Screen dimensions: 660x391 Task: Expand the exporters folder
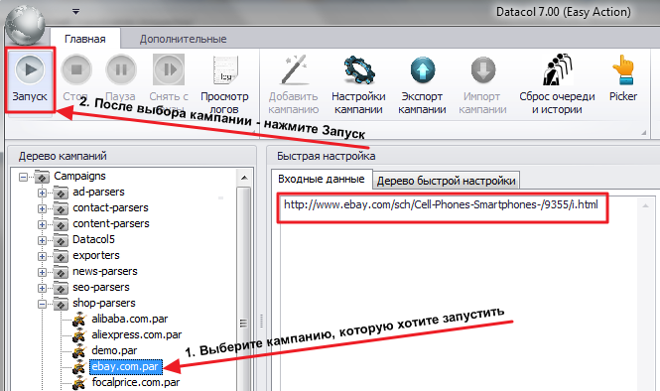pos(42,256)
